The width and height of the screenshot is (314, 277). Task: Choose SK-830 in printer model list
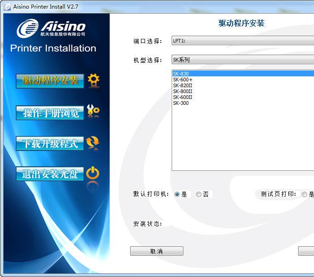181,74
